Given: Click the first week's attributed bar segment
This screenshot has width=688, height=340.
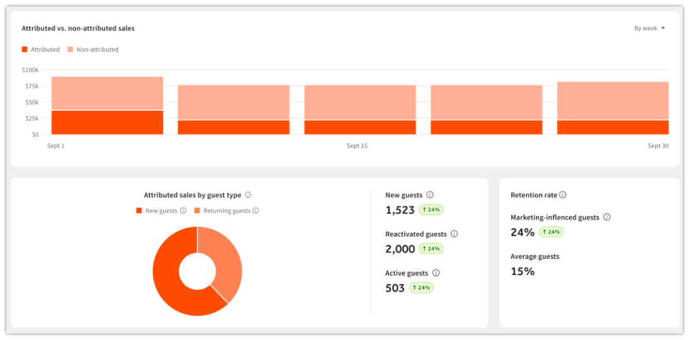Looking at the screenshot, I should (x=108, y=122).
